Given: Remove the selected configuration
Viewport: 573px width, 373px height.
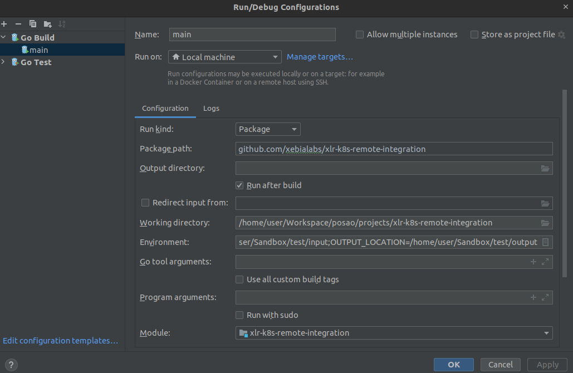Looking at the screenshot, I should tap(18, 24).
